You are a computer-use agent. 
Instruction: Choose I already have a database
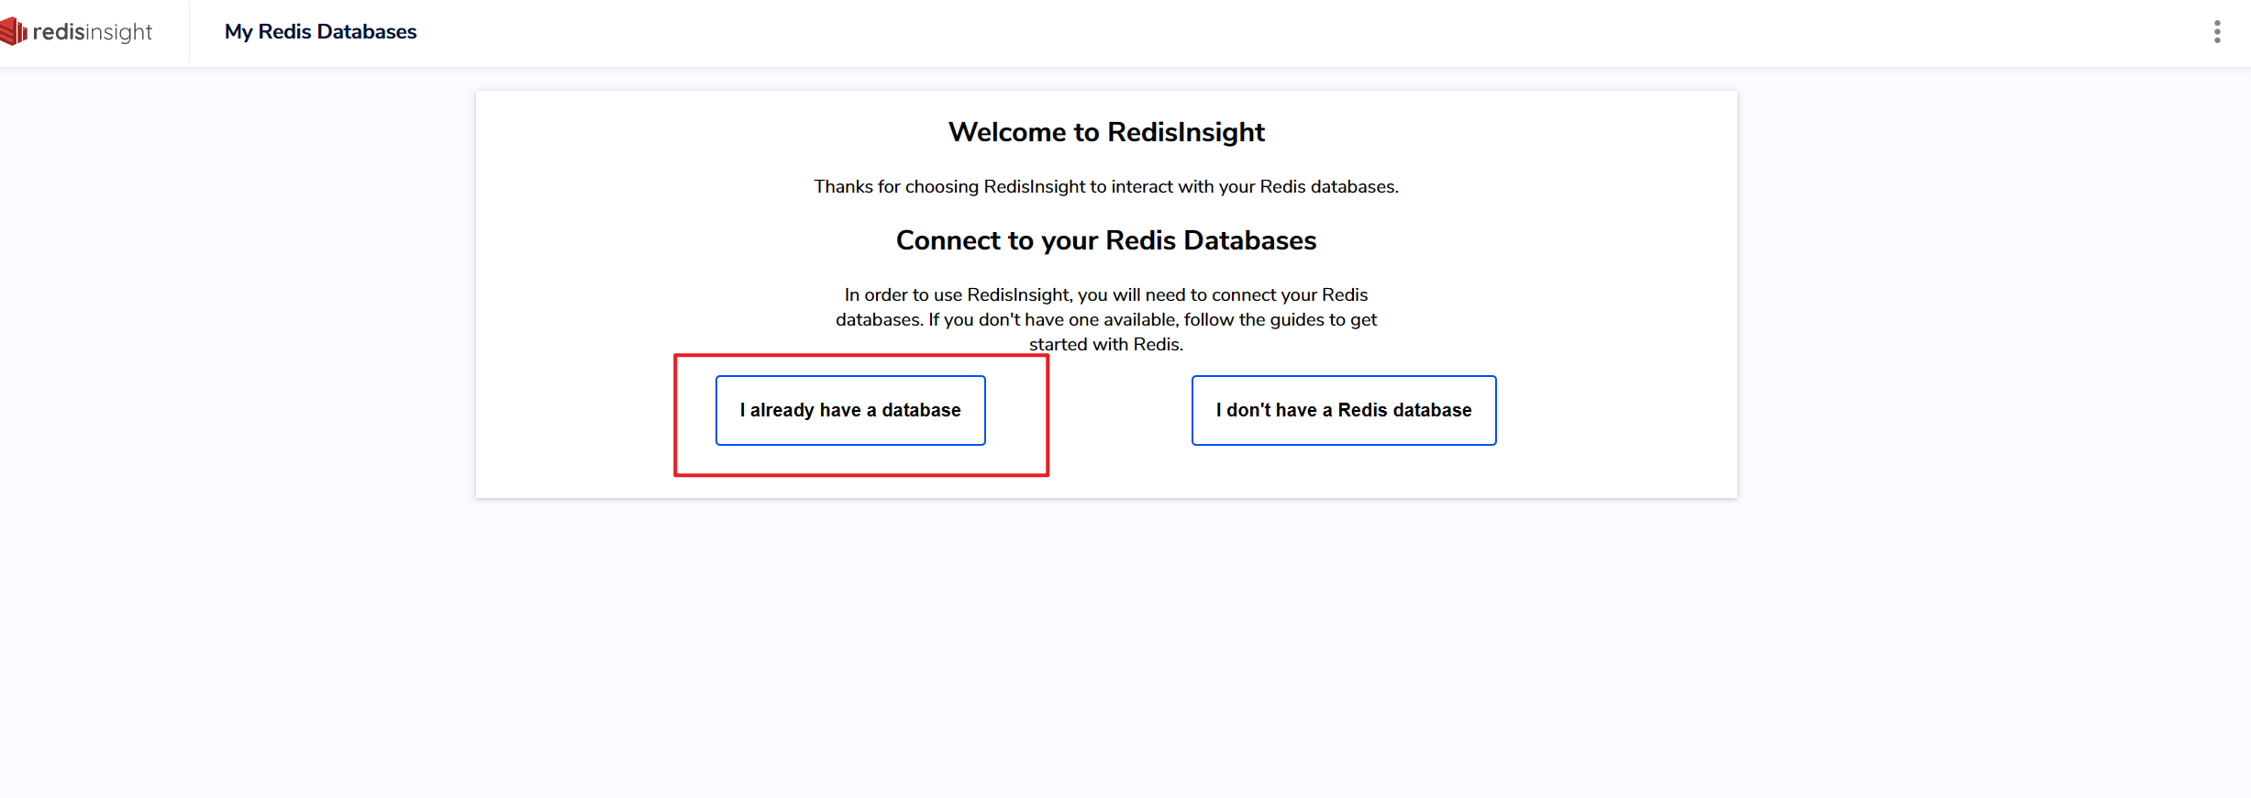850,410
